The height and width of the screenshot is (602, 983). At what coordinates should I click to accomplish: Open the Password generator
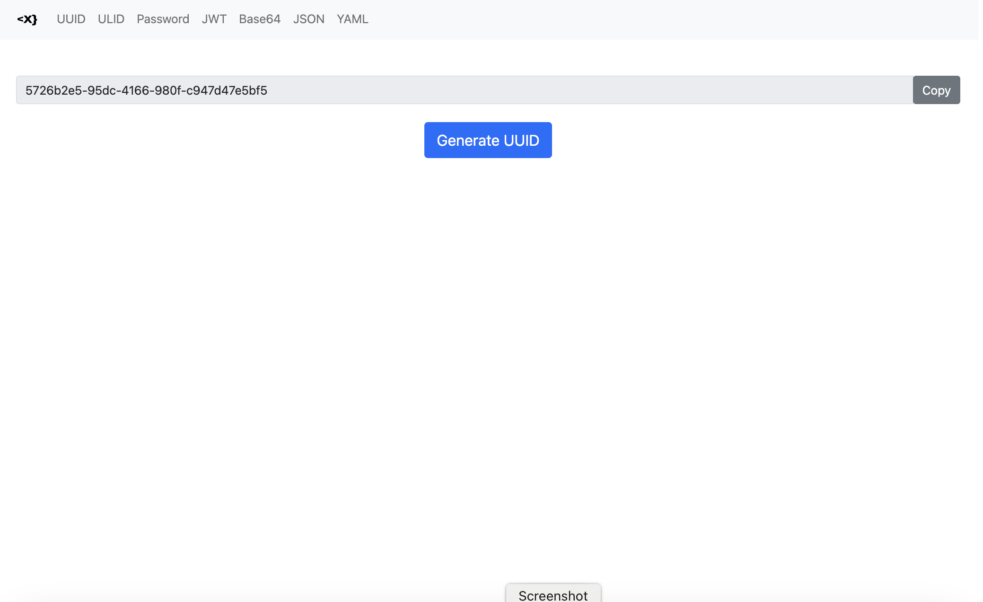163,19
